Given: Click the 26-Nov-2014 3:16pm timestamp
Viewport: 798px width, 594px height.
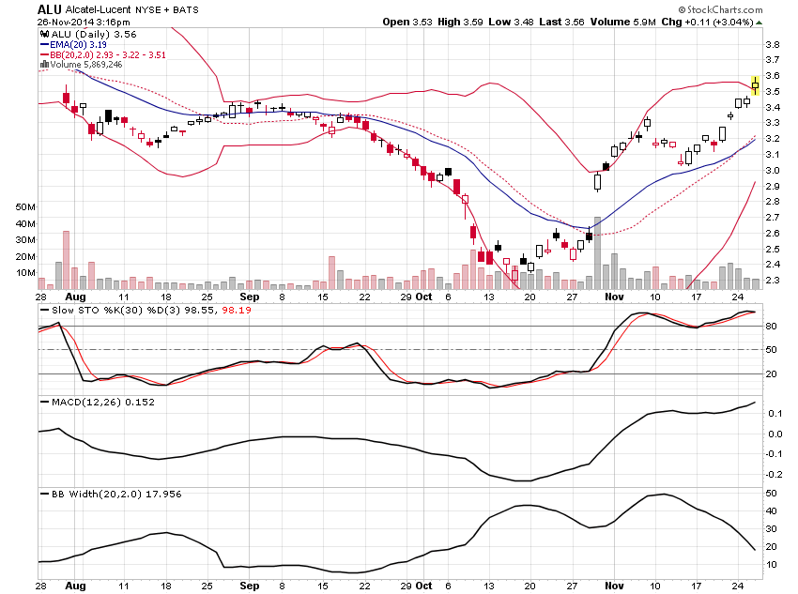Looking at the screenshot, I should (84, 23).
